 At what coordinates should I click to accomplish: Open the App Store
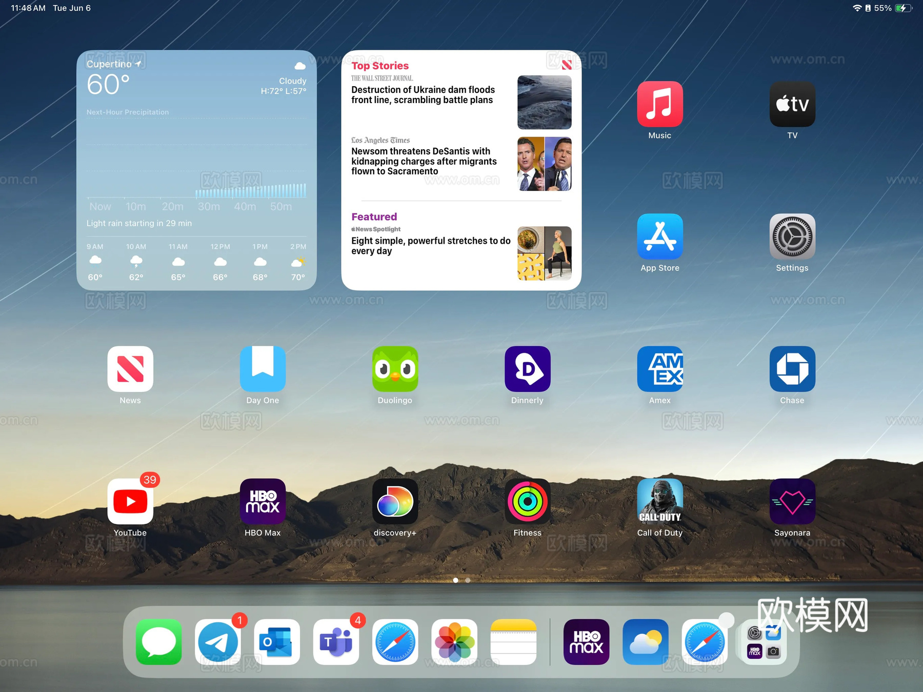click(x=659, y=236)
